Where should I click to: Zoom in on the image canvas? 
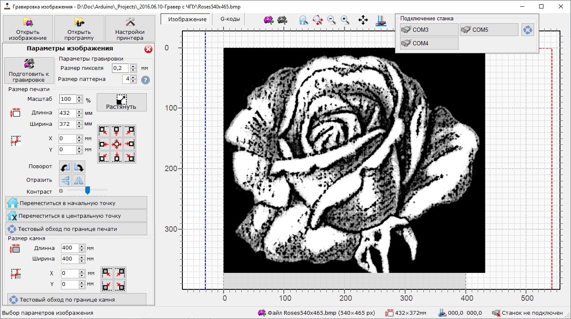(345, 20)
